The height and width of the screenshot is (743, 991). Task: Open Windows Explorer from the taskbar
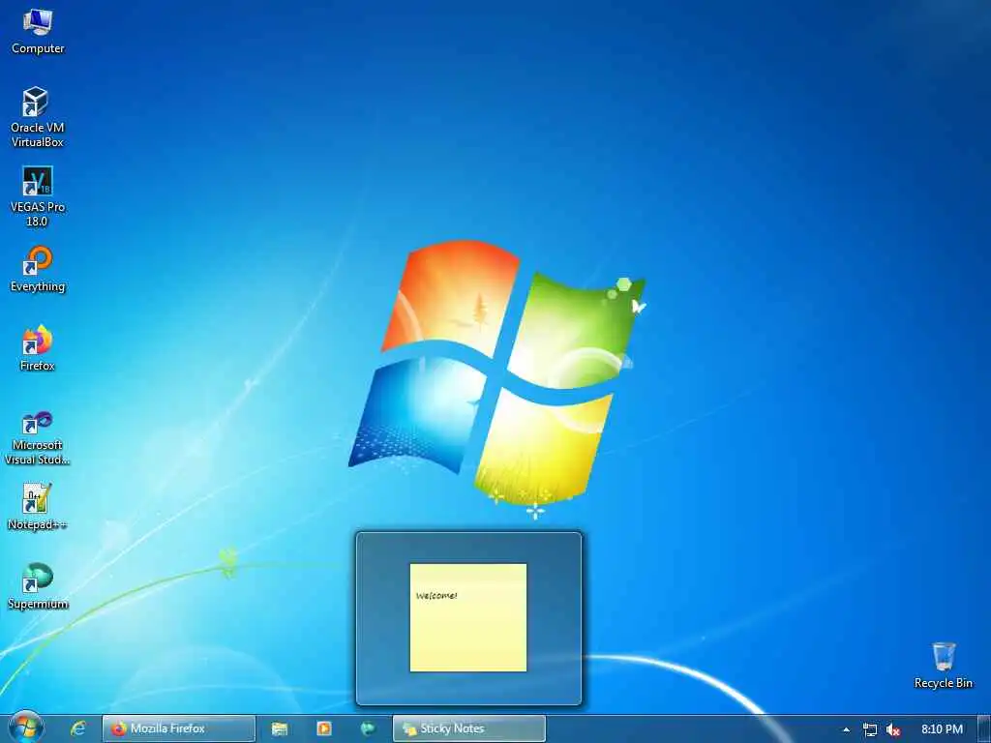[x=280, y=729]
